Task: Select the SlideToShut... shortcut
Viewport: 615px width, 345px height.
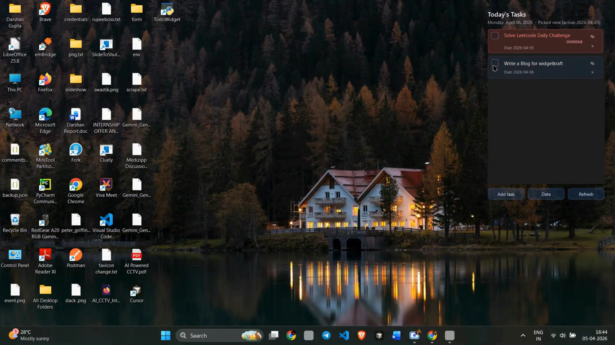Action: [106, 48]
